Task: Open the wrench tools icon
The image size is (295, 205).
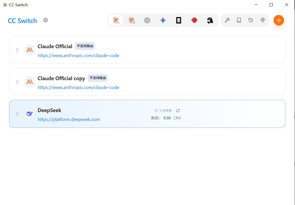Action: pos(227,20)
